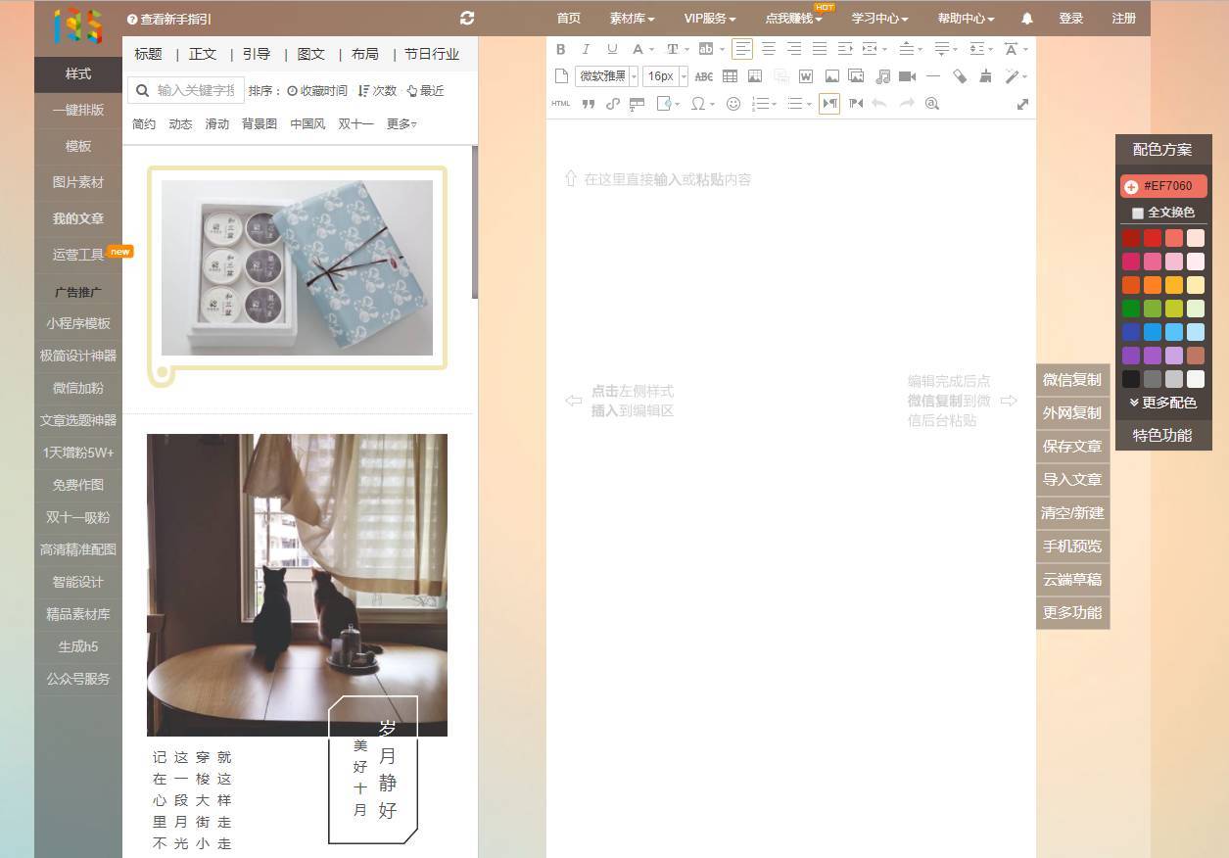Open the 素材库 menu
This screenshot has width=1229, height=858.
628,18
